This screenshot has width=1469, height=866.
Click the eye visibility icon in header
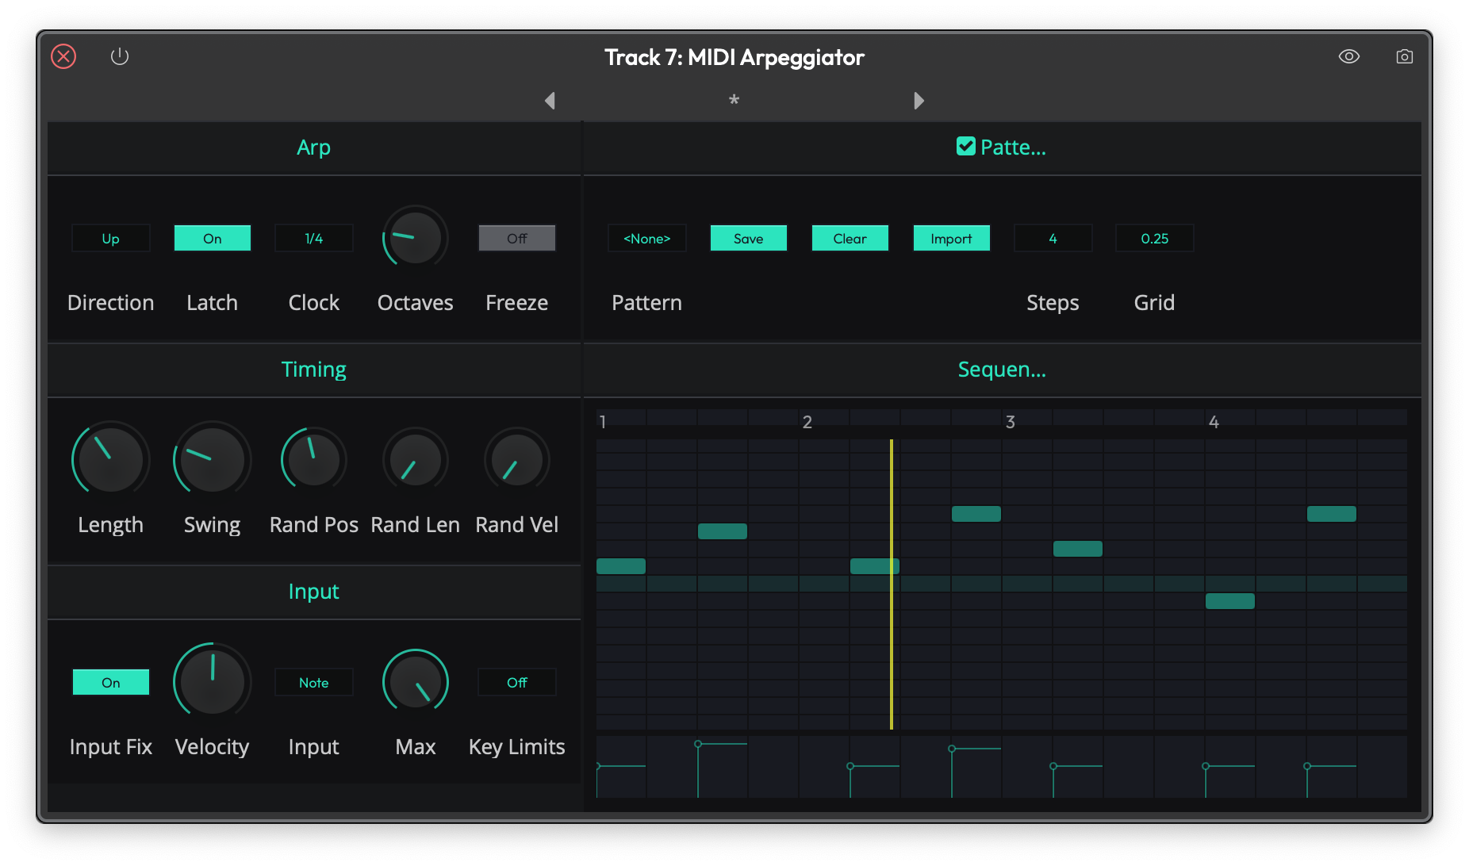(1349, 56)
